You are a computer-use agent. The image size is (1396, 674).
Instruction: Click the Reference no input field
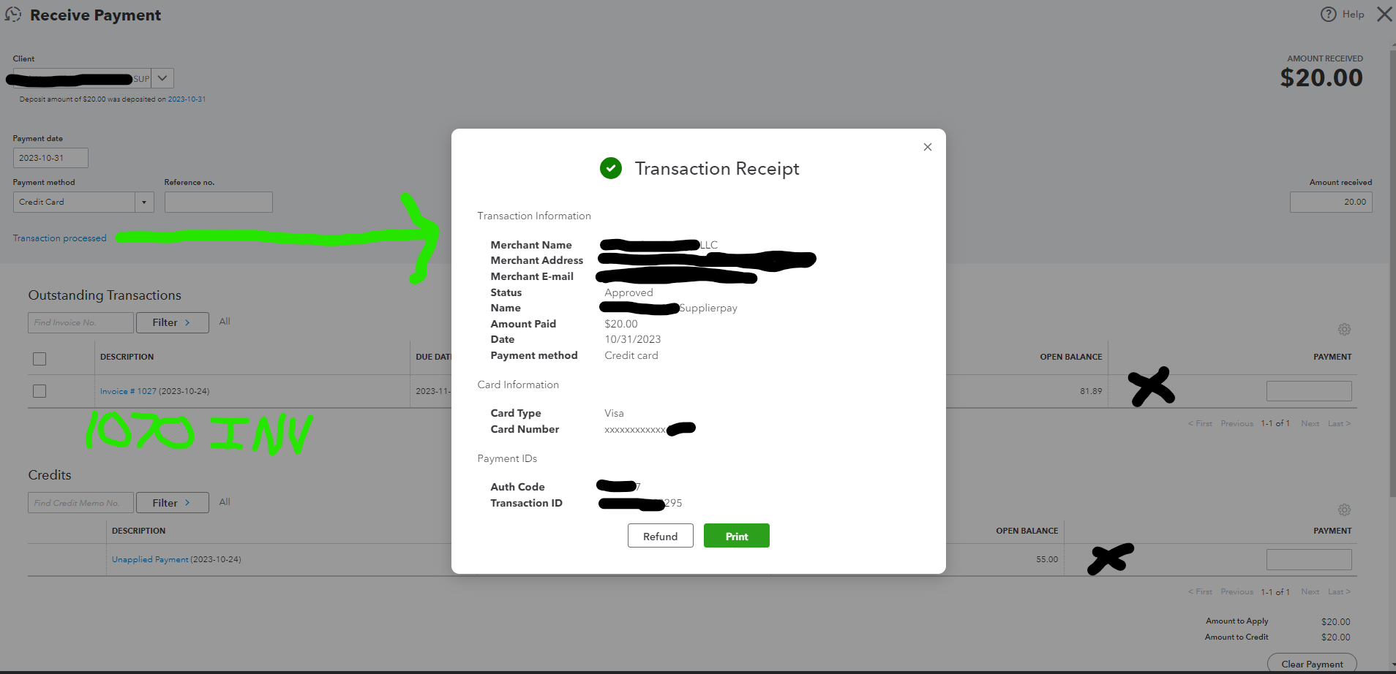pos(218,202)
